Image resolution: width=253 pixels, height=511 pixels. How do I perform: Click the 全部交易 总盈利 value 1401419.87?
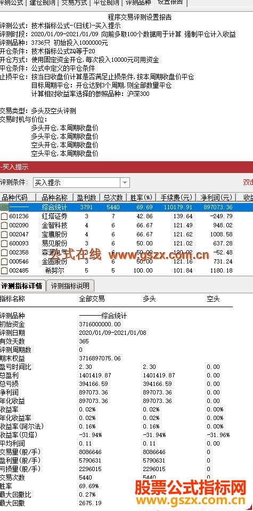(95, 375)
